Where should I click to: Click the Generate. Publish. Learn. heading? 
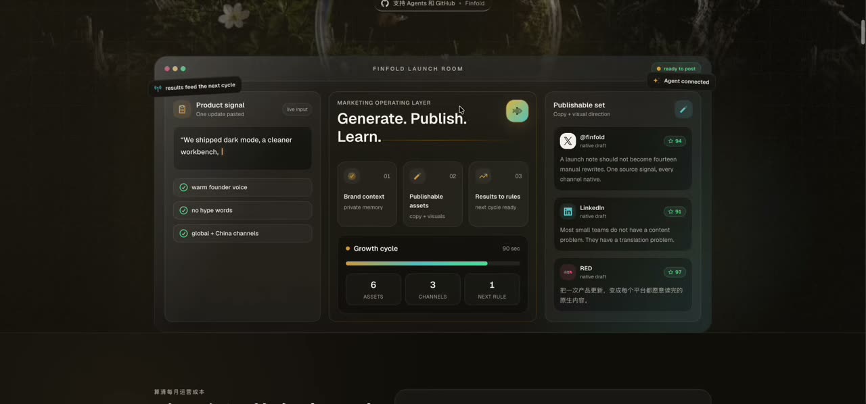coord(403,128)
